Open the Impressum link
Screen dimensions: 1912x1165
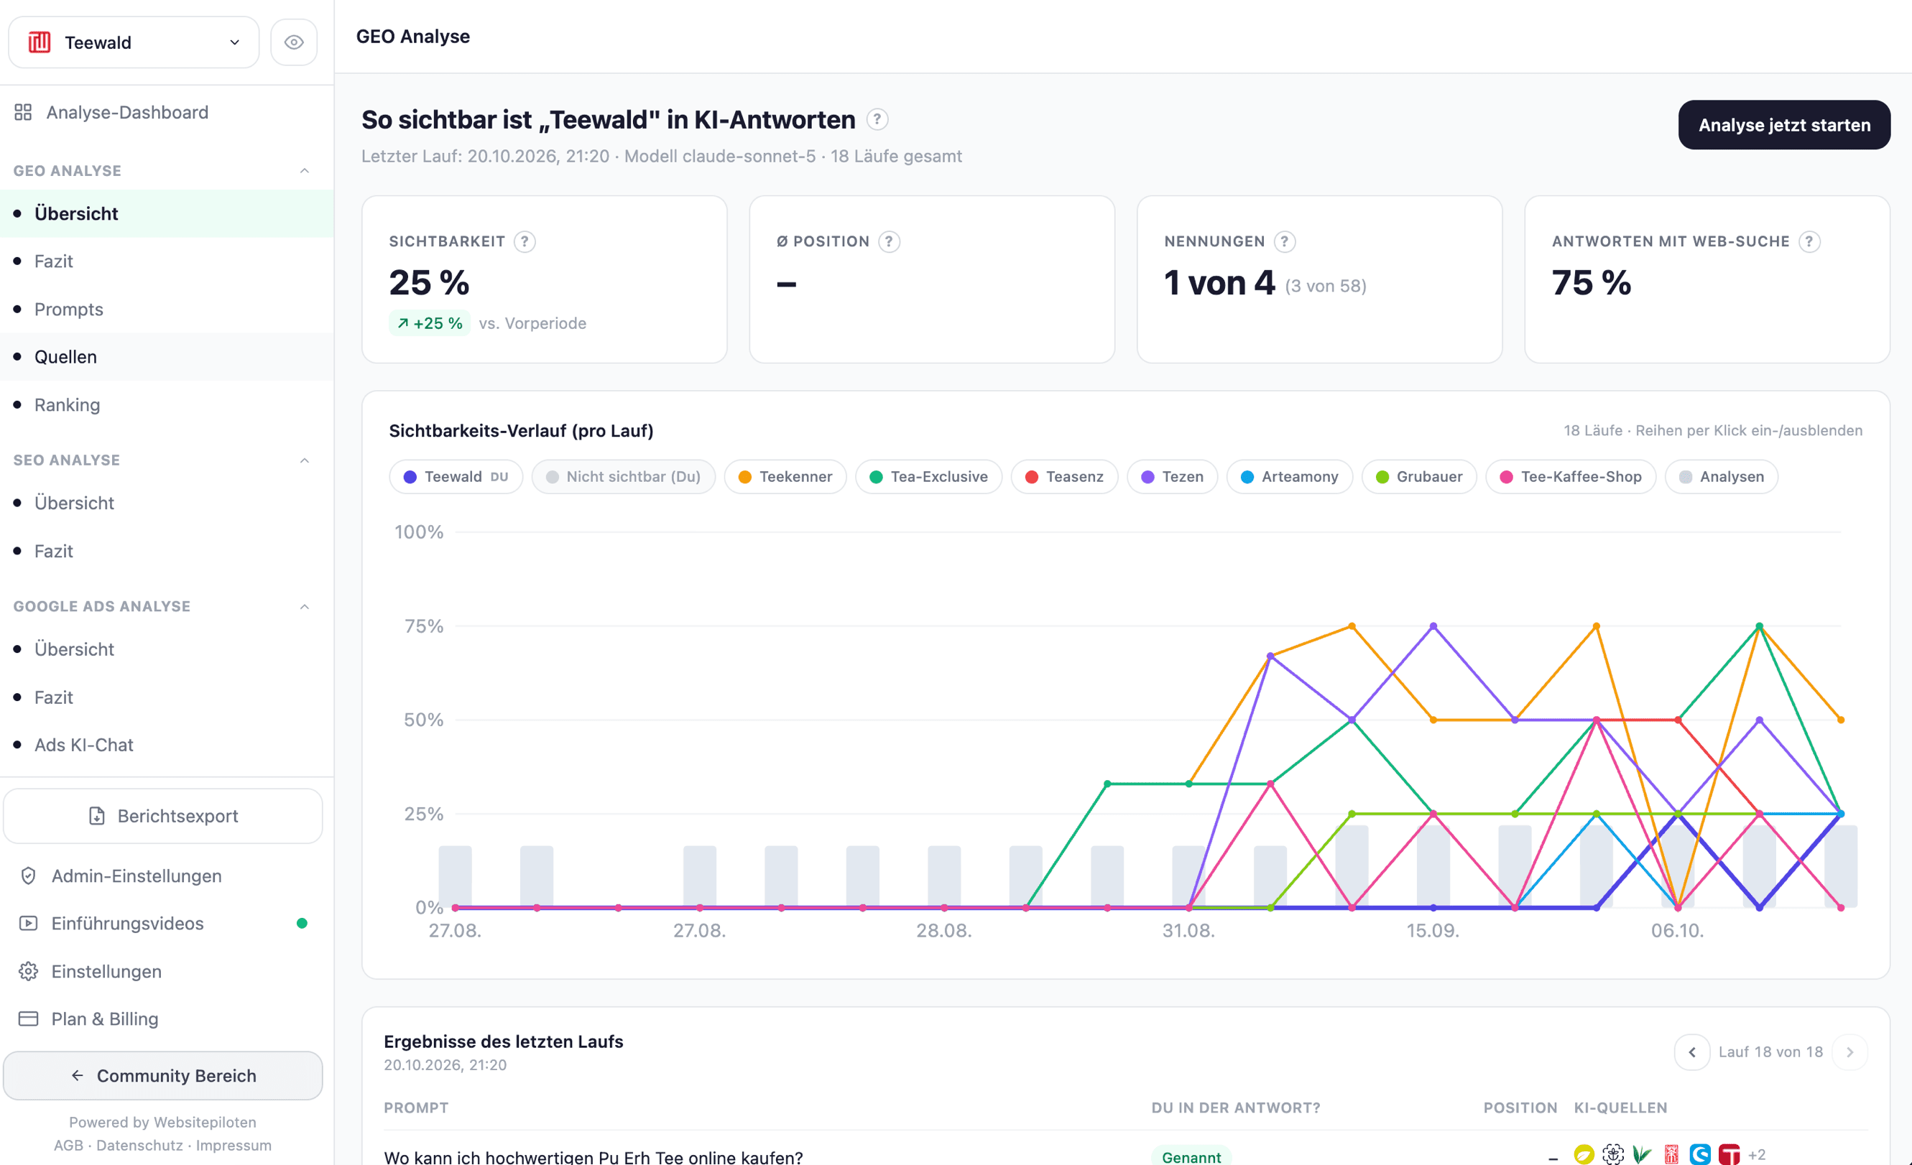(x=234, y=1146)
